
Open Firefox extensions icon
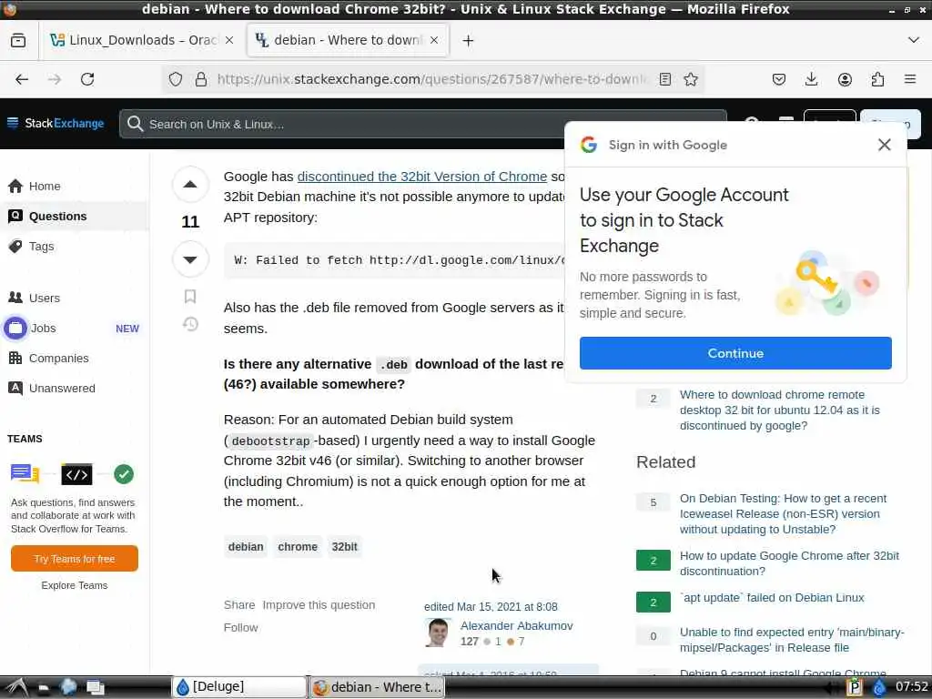pyautogui.click(x=877, y=79)
